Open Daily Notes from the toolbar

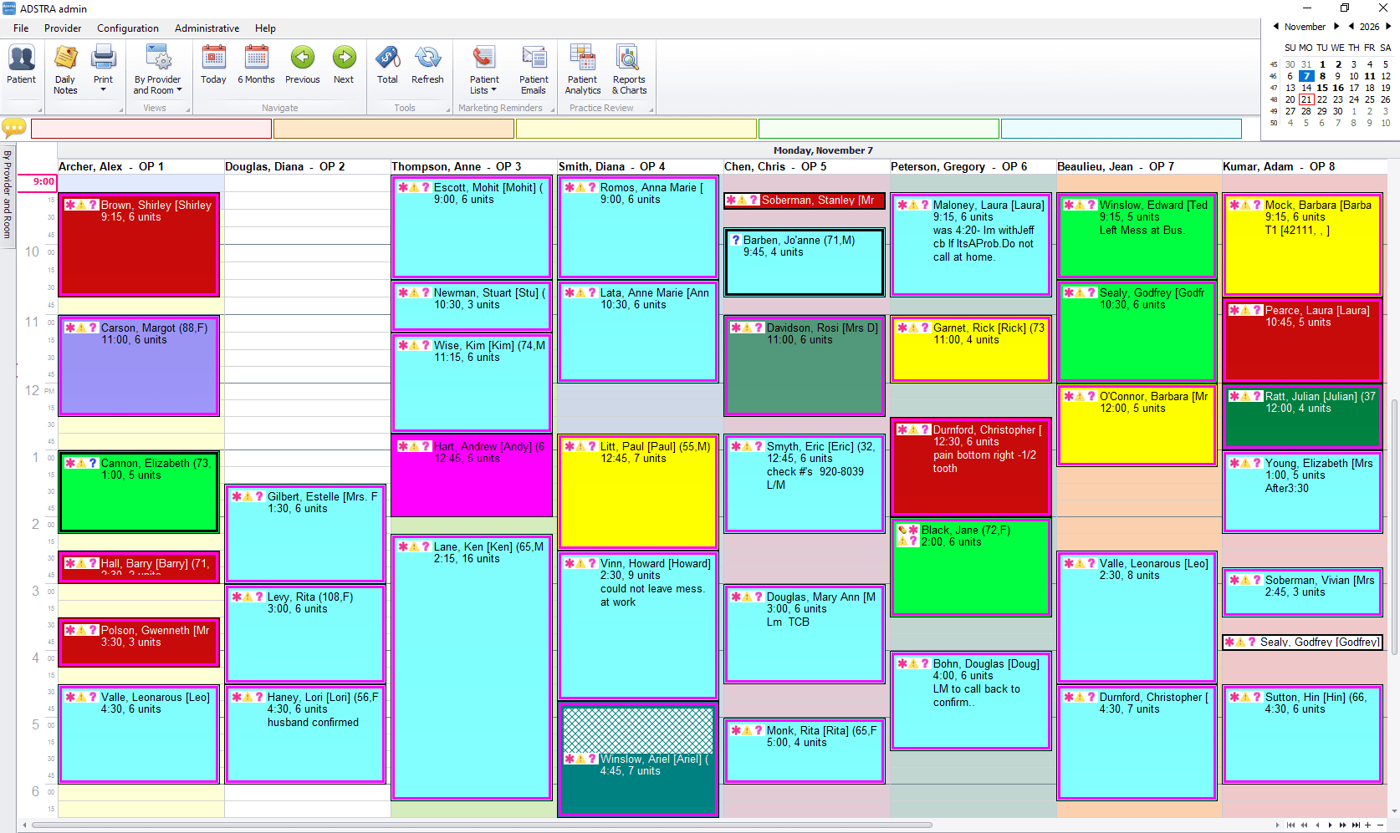(x=65, y=70)
